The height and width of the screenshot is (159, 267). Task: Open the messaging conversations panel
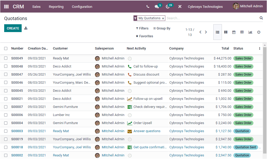click(x=156, y=7)
